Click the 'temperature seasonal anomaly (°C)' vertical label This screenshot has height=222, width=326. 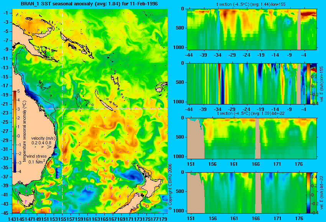point(25,131)
